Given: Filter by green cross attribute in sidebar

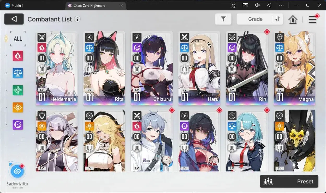Looking at the screenshot, I should coord(18,90).
